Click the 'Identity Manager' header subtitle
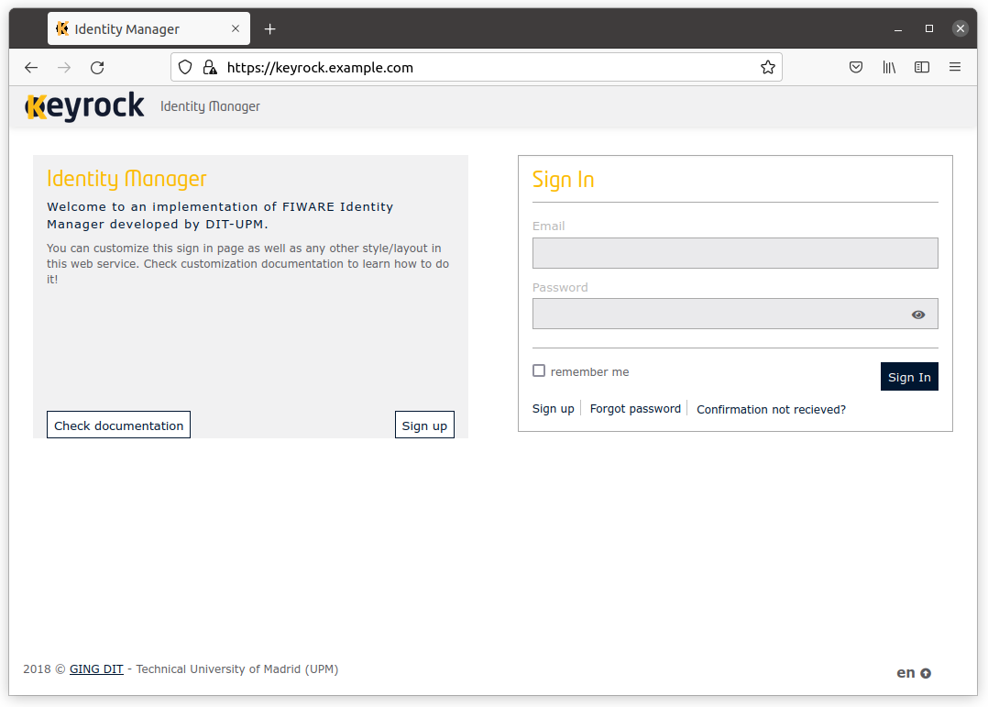The height and width of the screenshot is (707, 988). click(x=210, y=106)
